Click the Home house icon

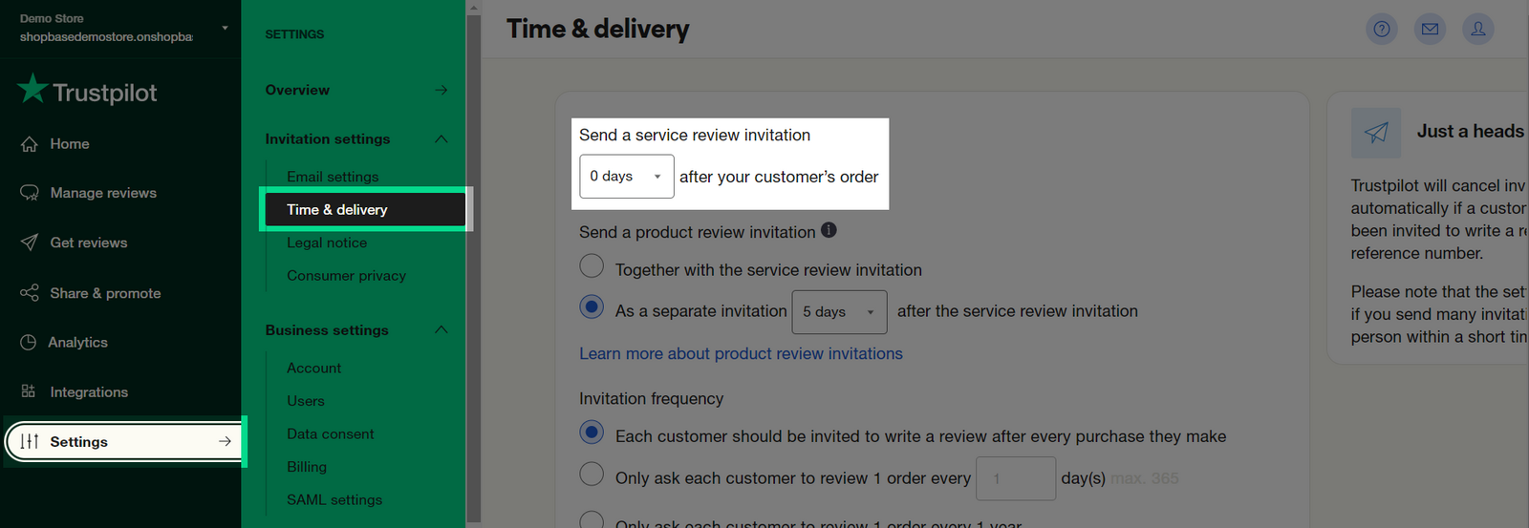click(x=30, y=144)
